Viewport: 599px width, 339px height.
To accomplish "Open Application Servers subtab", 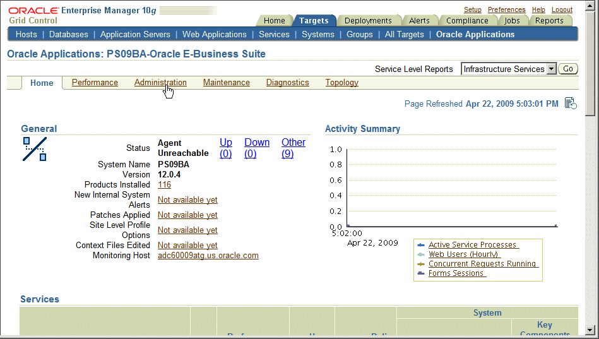I will 135,34.
